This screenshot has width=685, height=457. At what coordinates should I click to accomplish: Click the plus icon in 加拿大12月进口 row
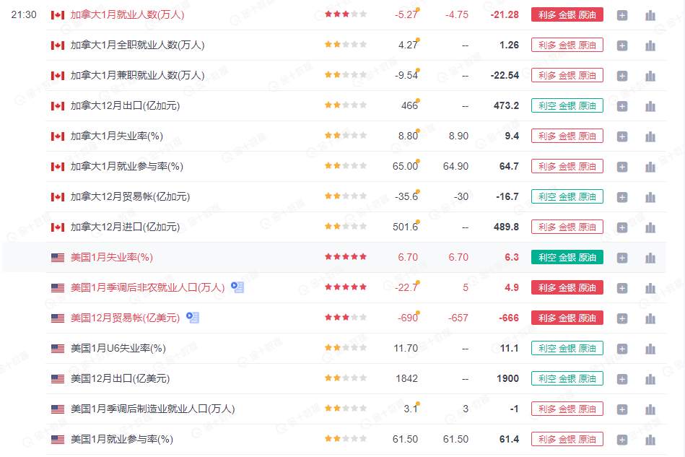click(x=622, y=227)
